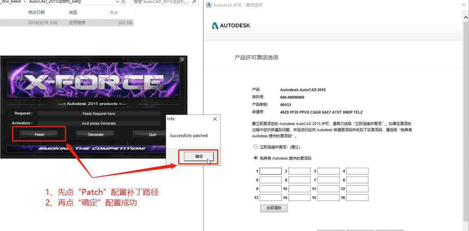Close the Autodesk license window
Image resolution: width=469 pixels, height=231 pixels.
coord(464,5)
